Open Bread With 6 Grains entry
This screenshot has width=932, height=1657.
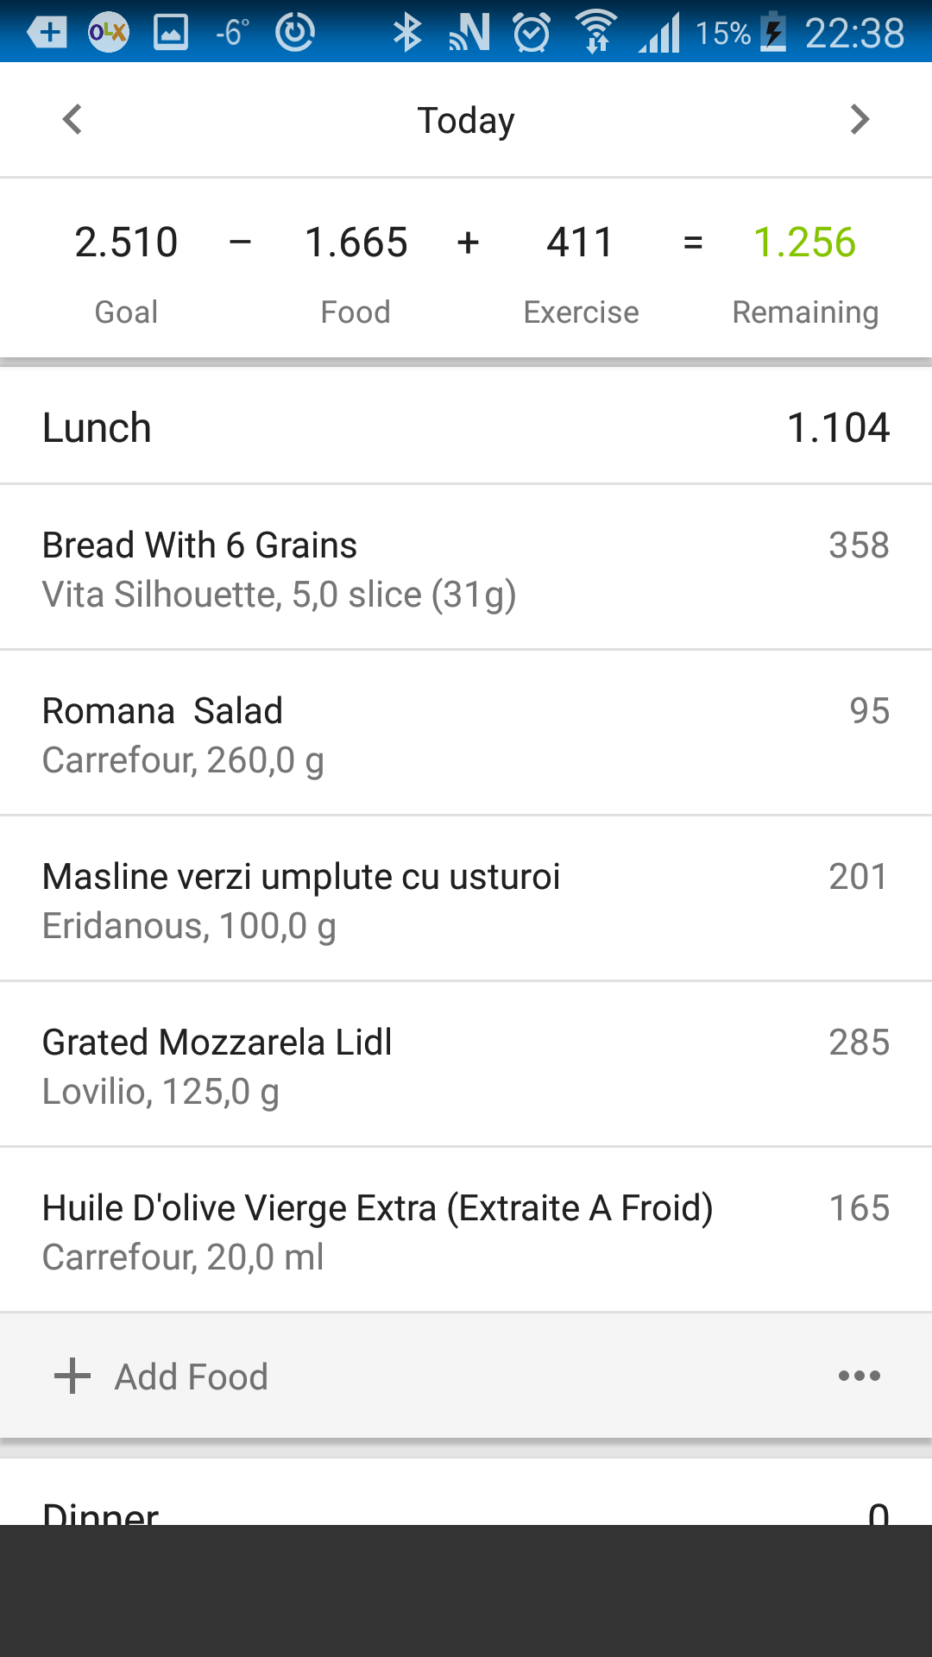coord(466,568)
